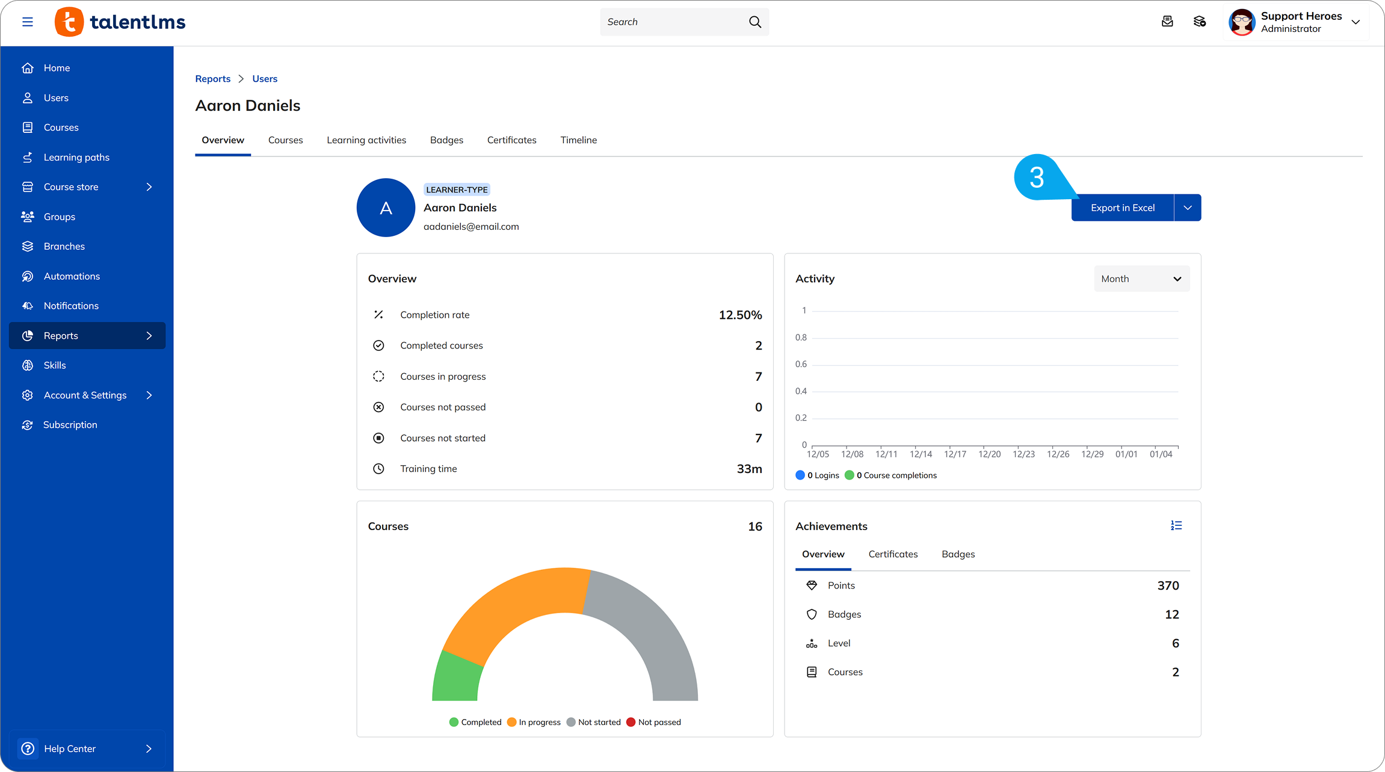Image resolution: width=1385 pixels, height=772 pixels.
Task: Expand the Account & Settings submenu
Action: click(149, 395)
